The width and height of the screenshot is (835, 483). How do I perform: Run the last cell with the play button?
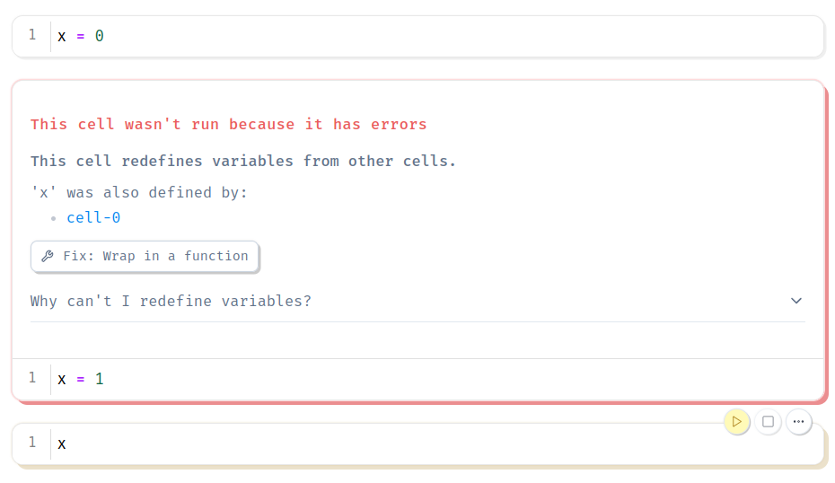(736, 421)
